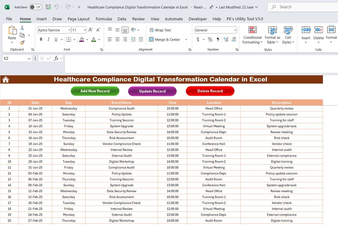The height and width of the screenshot is (225, 338).
Task: Open Format as Table gallery
Action: pos(272,35)
